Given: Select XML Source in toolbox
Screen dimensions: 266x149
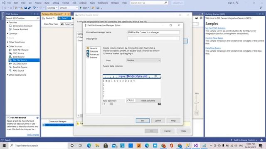Looking at the screenshot, I should point(18,71).
